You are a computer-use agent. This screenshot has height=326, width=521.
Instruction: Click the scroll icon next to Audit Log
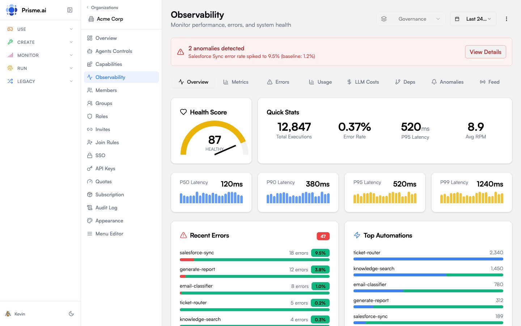[90, 208]
